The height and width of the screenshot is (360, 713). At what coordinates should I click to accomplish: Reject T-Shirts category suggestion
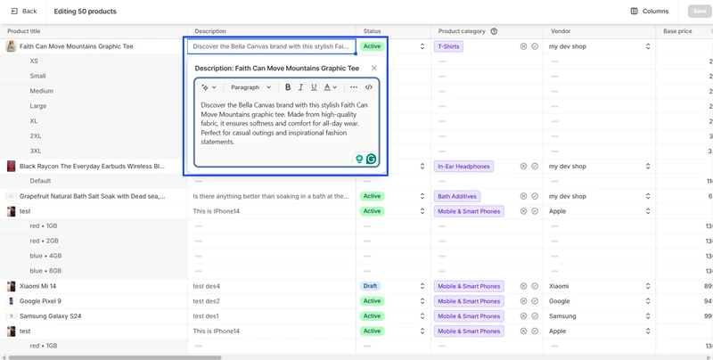pyautogui.click(x=523, y=46)
